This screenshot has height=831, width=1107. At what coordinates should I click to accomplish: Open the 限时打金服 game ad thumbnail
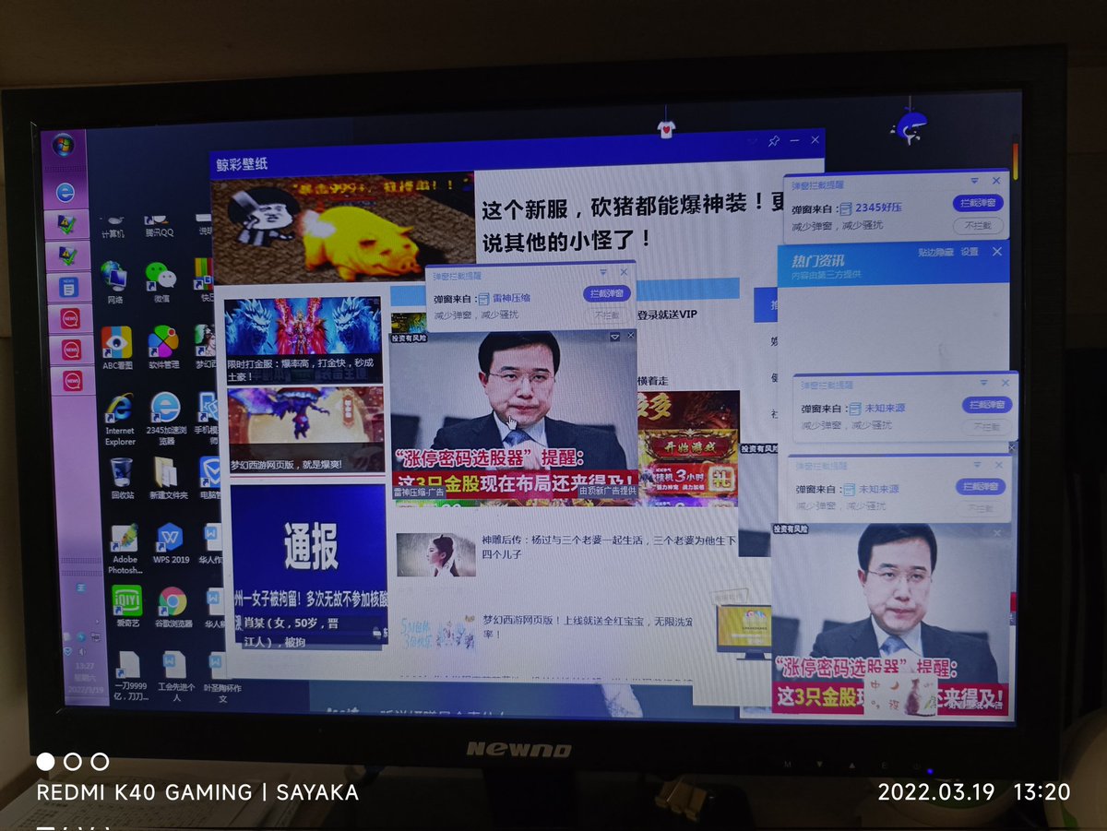(x=304, y=340)
